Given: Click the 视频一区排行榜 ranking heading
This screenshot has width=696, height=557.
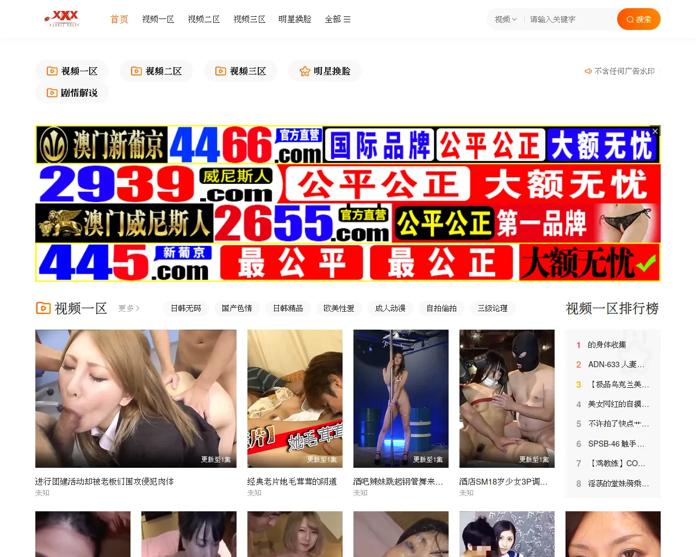Looking at the screenshot, I should [612, 308].
